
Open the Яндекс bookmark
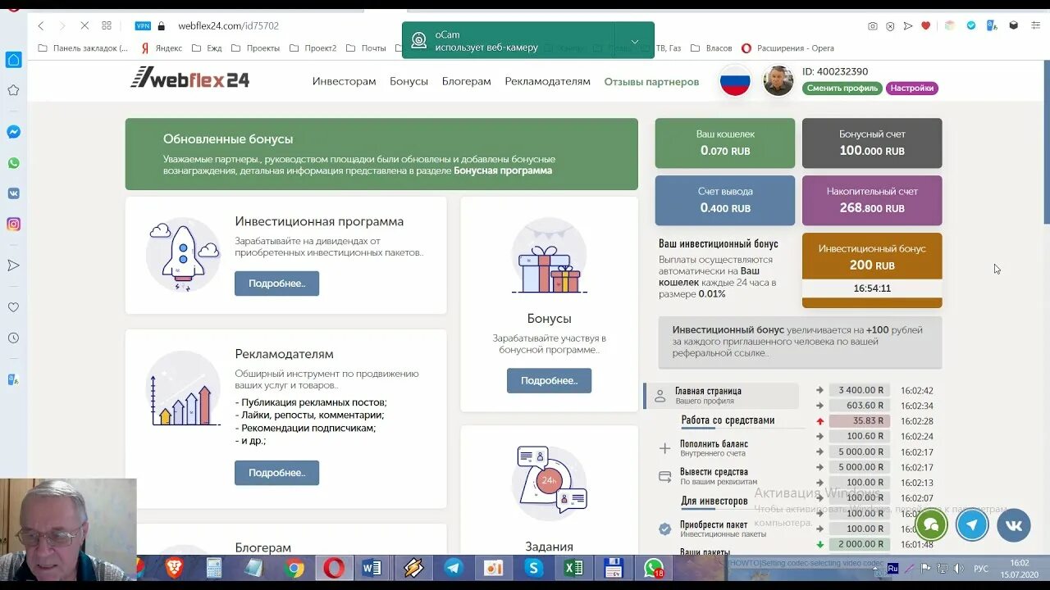pyautogui.click(x=161, y=48)
